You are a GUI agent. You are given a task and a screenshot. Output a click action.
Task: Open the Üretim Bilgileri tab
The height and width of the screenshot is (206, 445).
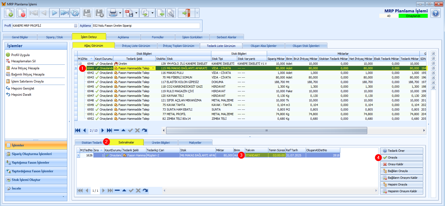coord(161,143)
